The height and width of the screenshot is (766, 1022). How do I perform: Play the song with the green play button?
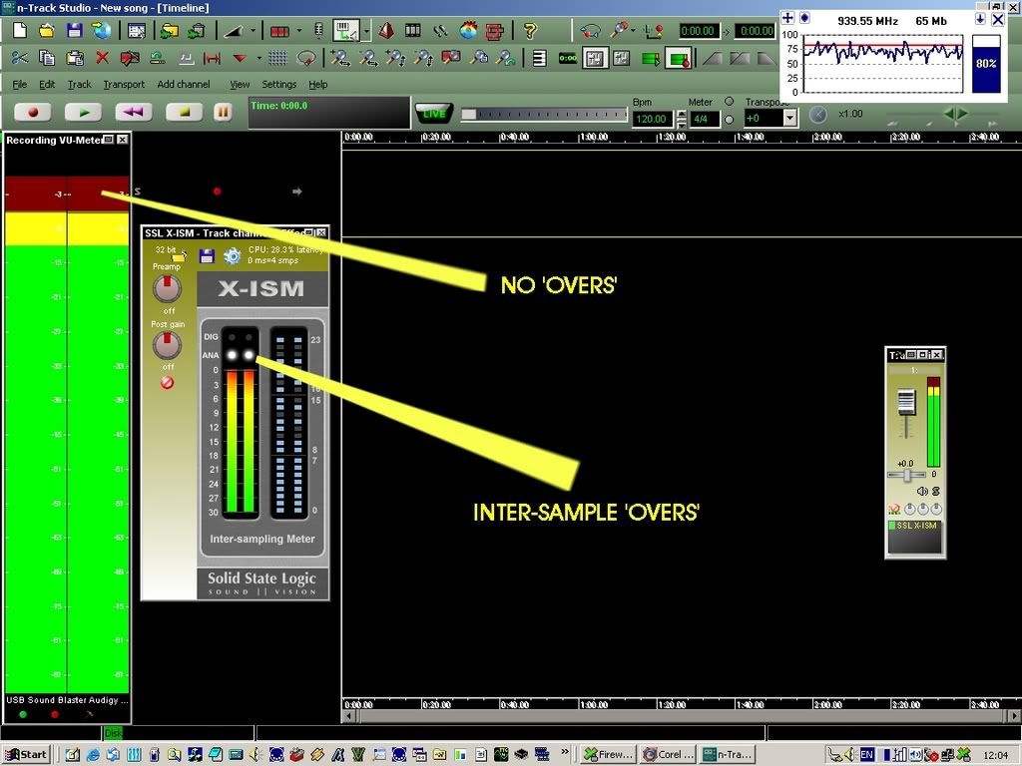(83, 112)
